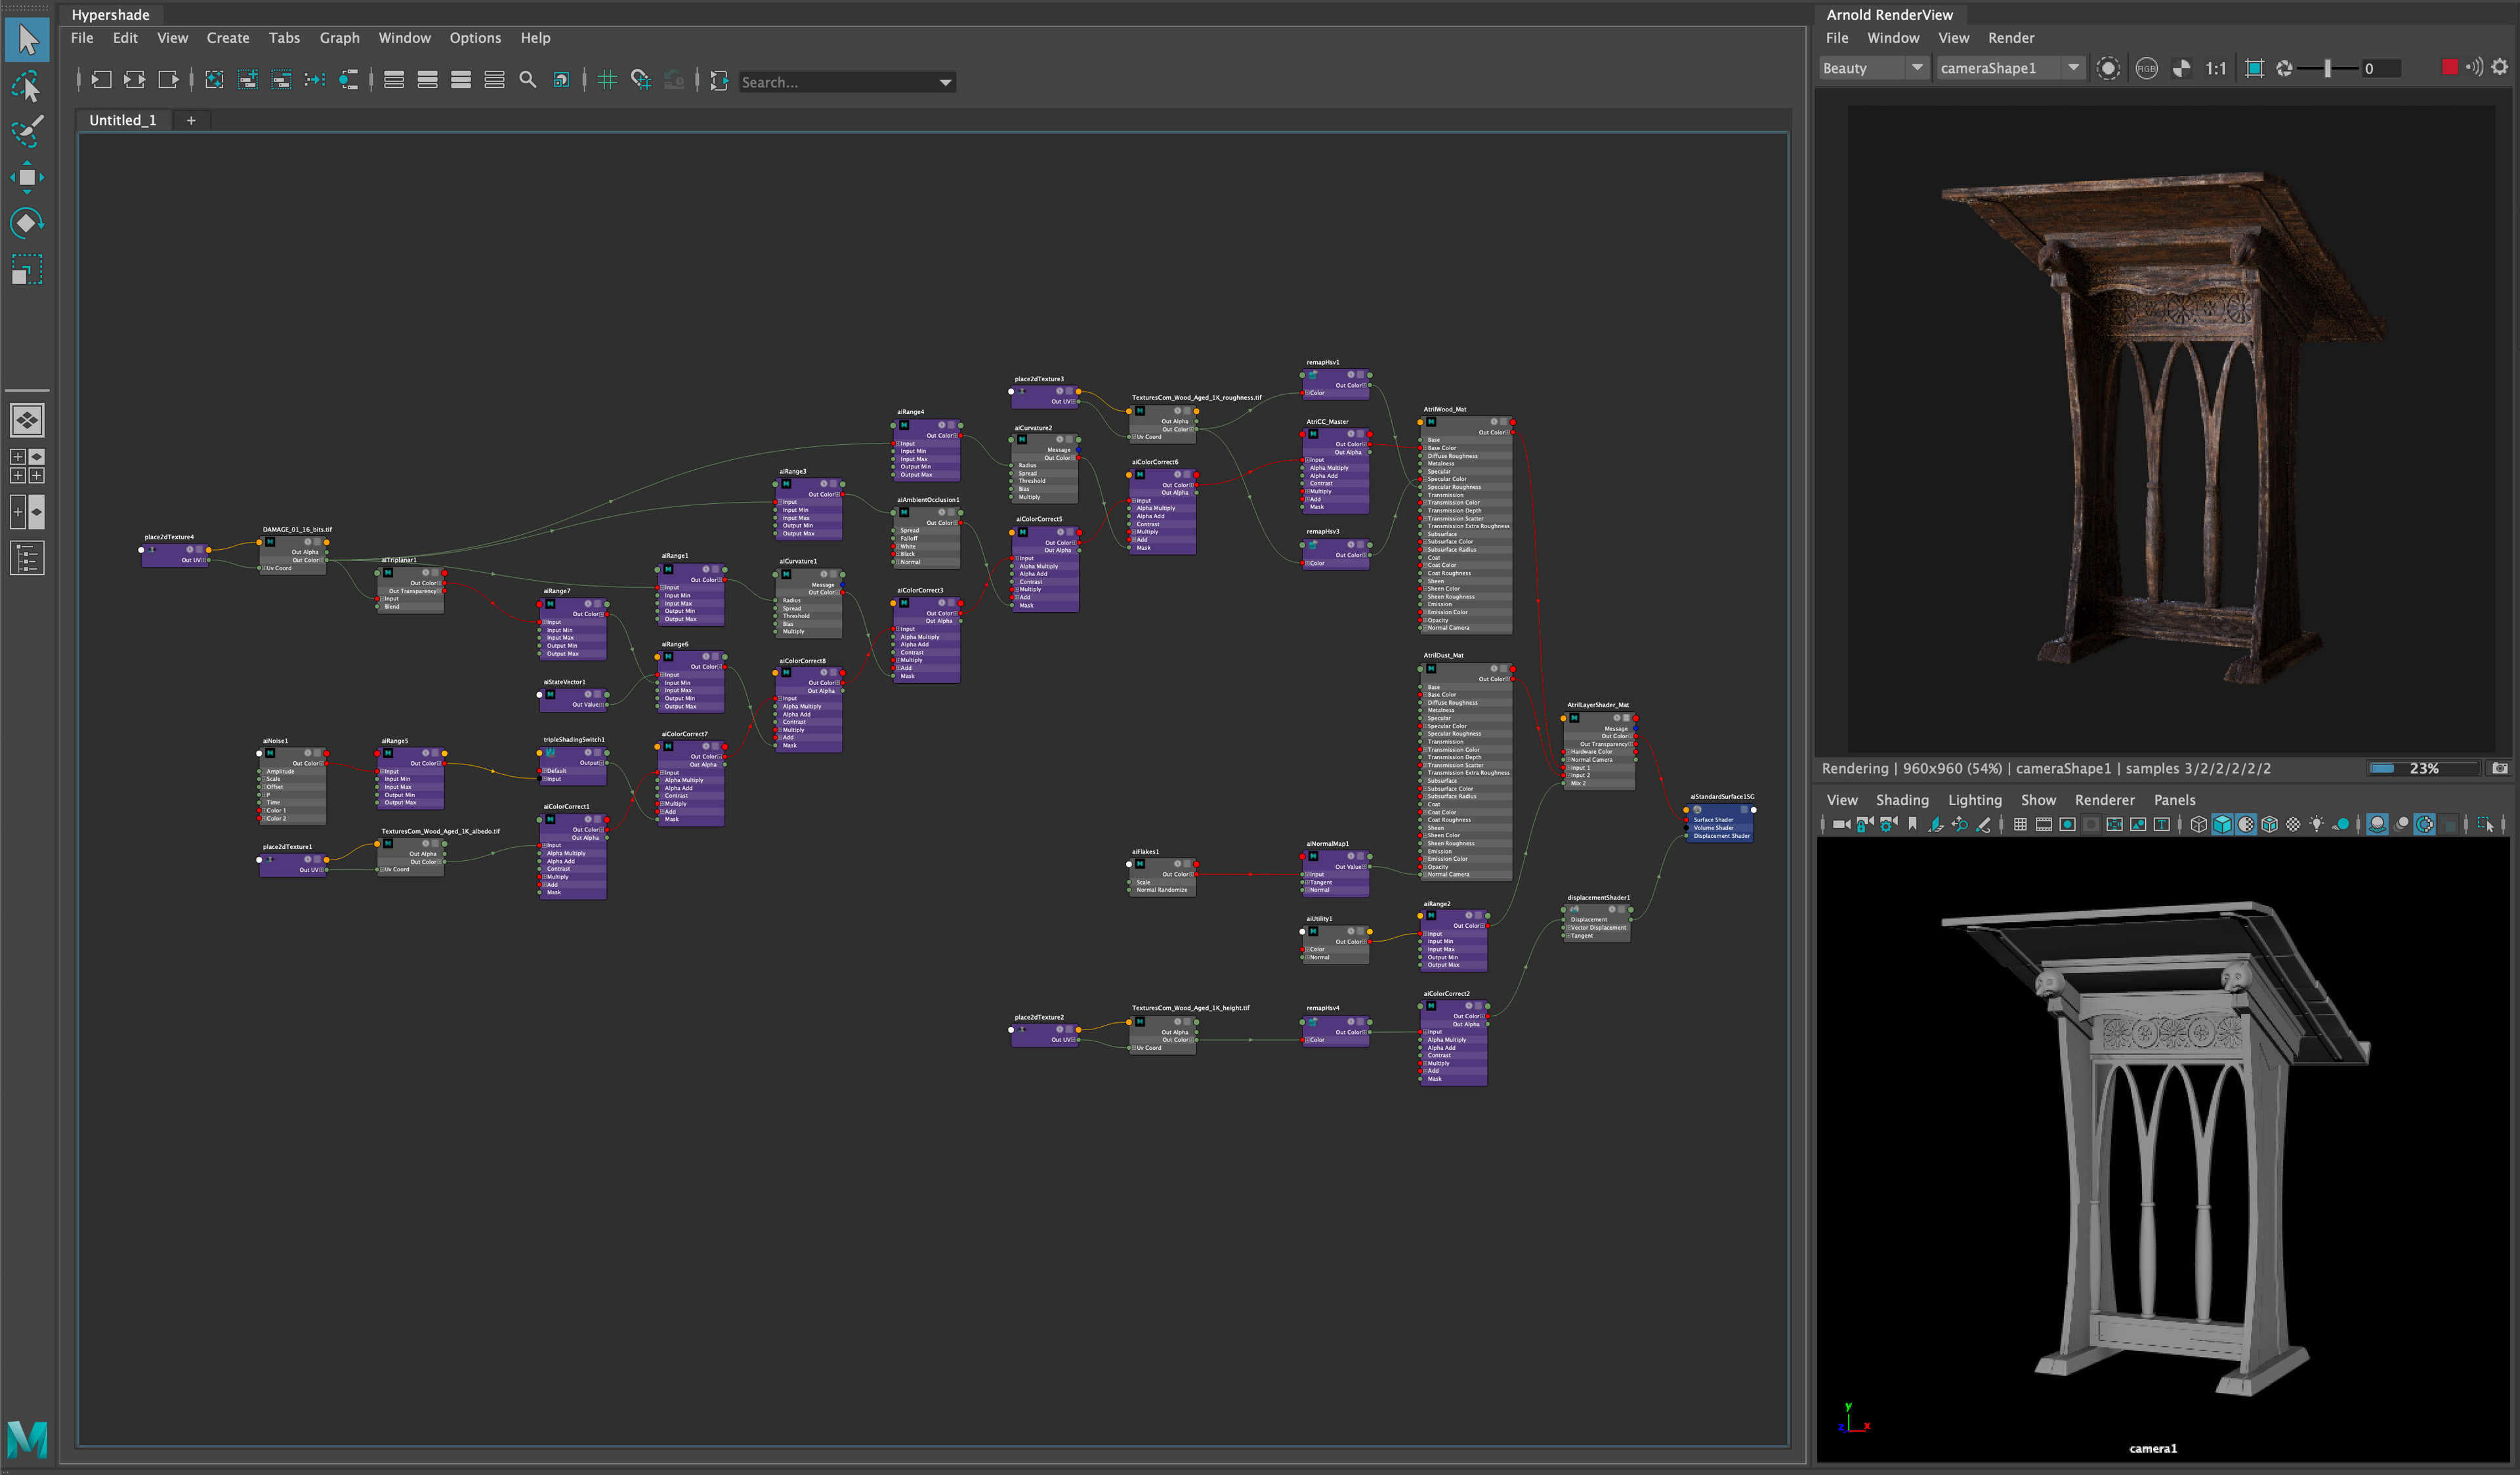This screenshot has height=1475, width=2520.
Task: Click the magnifier search icon in the Hypershade toolbar
Action: pos(528,80)
